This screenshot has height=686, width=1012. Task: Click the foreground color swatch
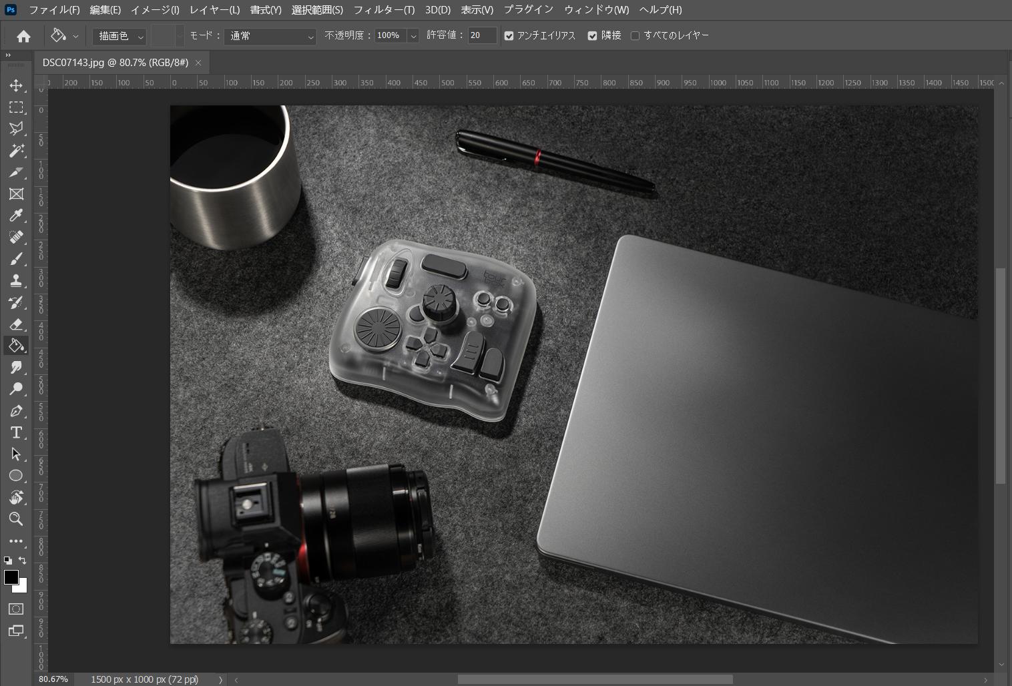click(x=11, y=578)
